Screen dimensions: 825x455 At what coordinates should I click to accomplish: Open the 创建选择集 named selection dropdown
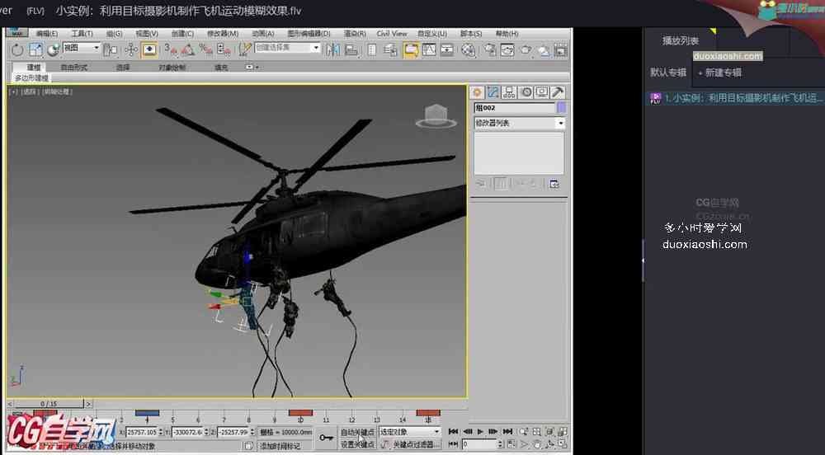coord(287,48)
